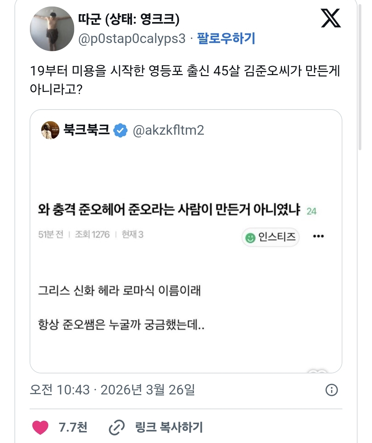Click the chain link icon
Screen dimensions: 372x443
[x=117, y=427]
